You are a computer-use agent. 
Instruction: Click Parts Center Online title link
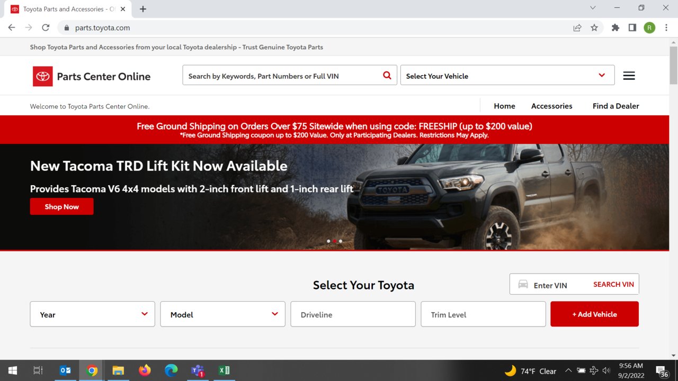(104, 76)
